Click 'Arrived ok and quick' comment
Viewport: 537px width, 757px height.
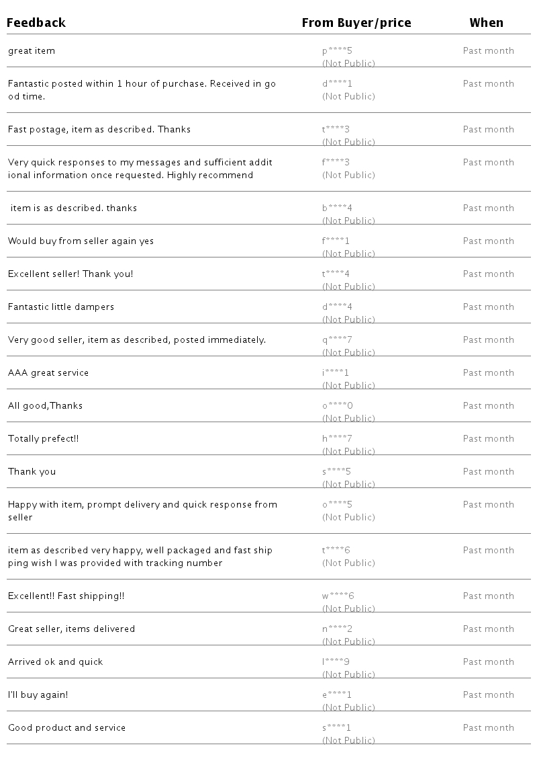pyautogui.click(x=56, y=662)
